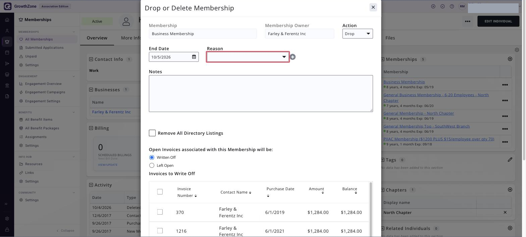Viewport: 526px width, 237px height.
Task: Collapse the Memberships sidebar section chevron
Action: (x=74, y=32)
